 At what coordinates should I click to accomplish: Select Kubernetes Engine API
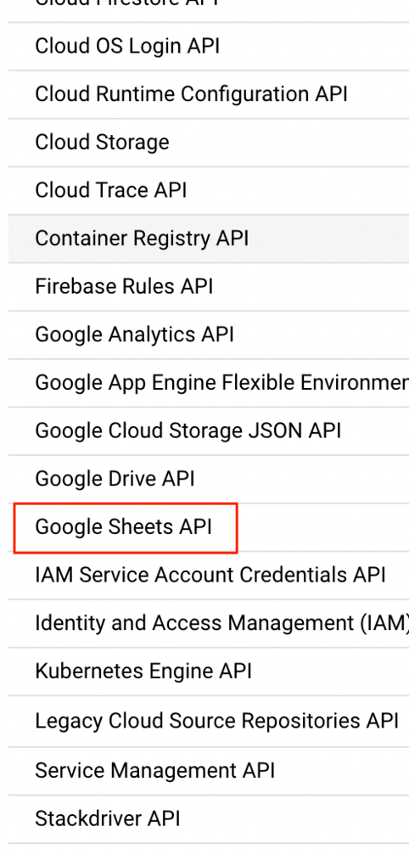pyautogui.click(x=143, y=671)
